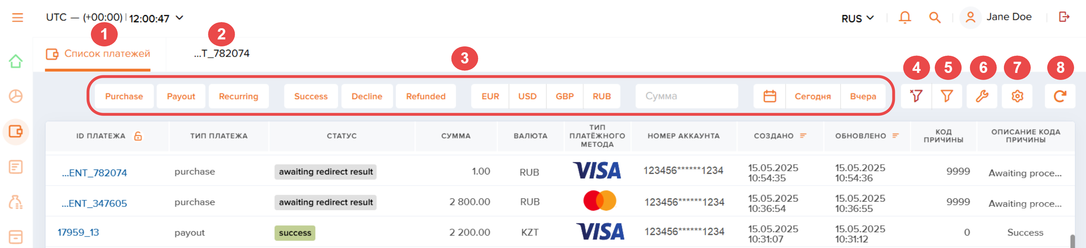Viewport: 1086px width, 248px height.
Task: Click the logout icon
Action: (x=1064, y=17)
